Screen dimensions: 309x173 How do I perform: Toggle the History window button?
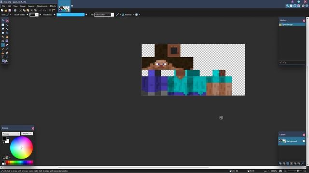291,6
